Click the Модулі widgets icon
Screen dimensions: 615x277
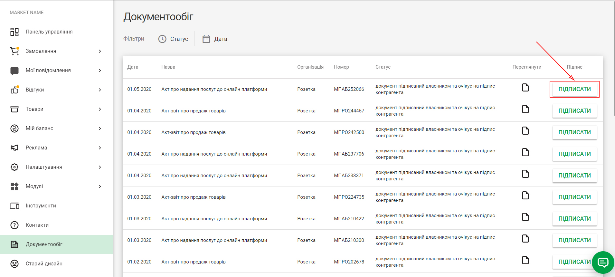pyautogui.click(x=14, y=186)
